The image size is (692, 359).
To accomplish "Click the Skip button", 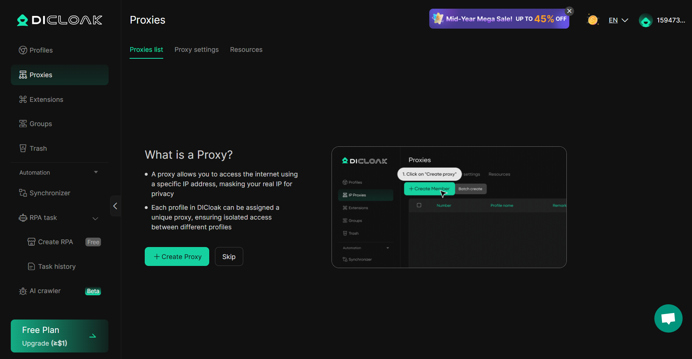I will (x=229, y=256).
